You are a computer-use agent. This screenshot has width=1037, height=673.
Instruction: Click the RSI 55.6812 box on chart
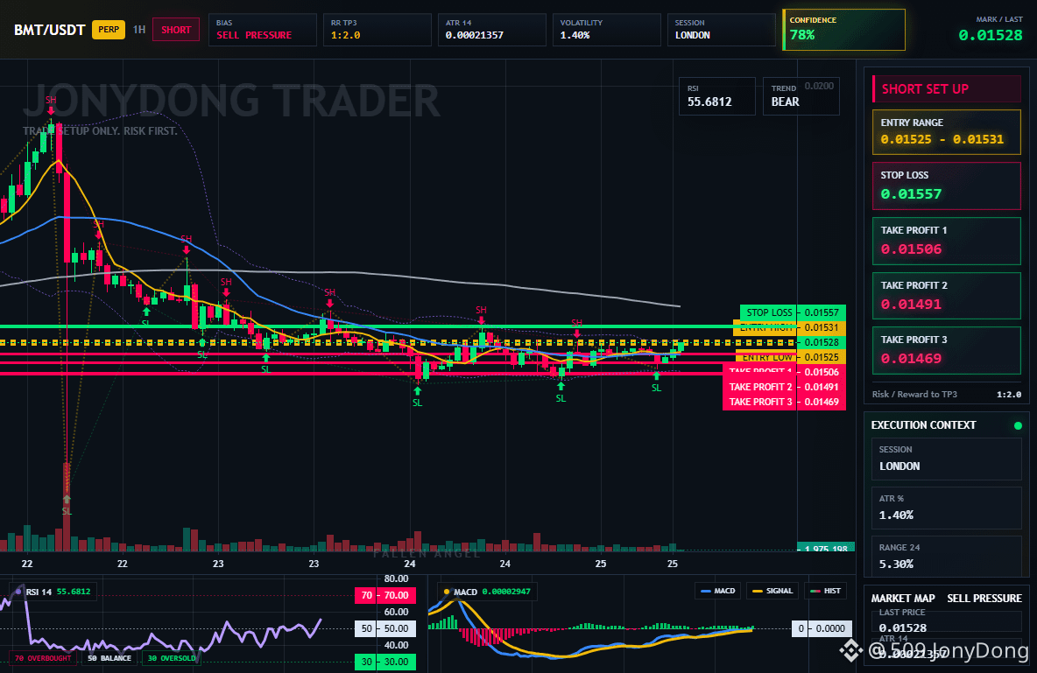point(717,96)
